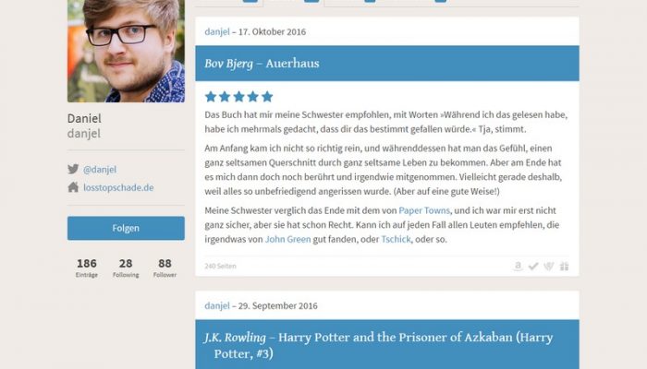
Task: View the 88 Follower list
Action: click(x=165, y=268)
